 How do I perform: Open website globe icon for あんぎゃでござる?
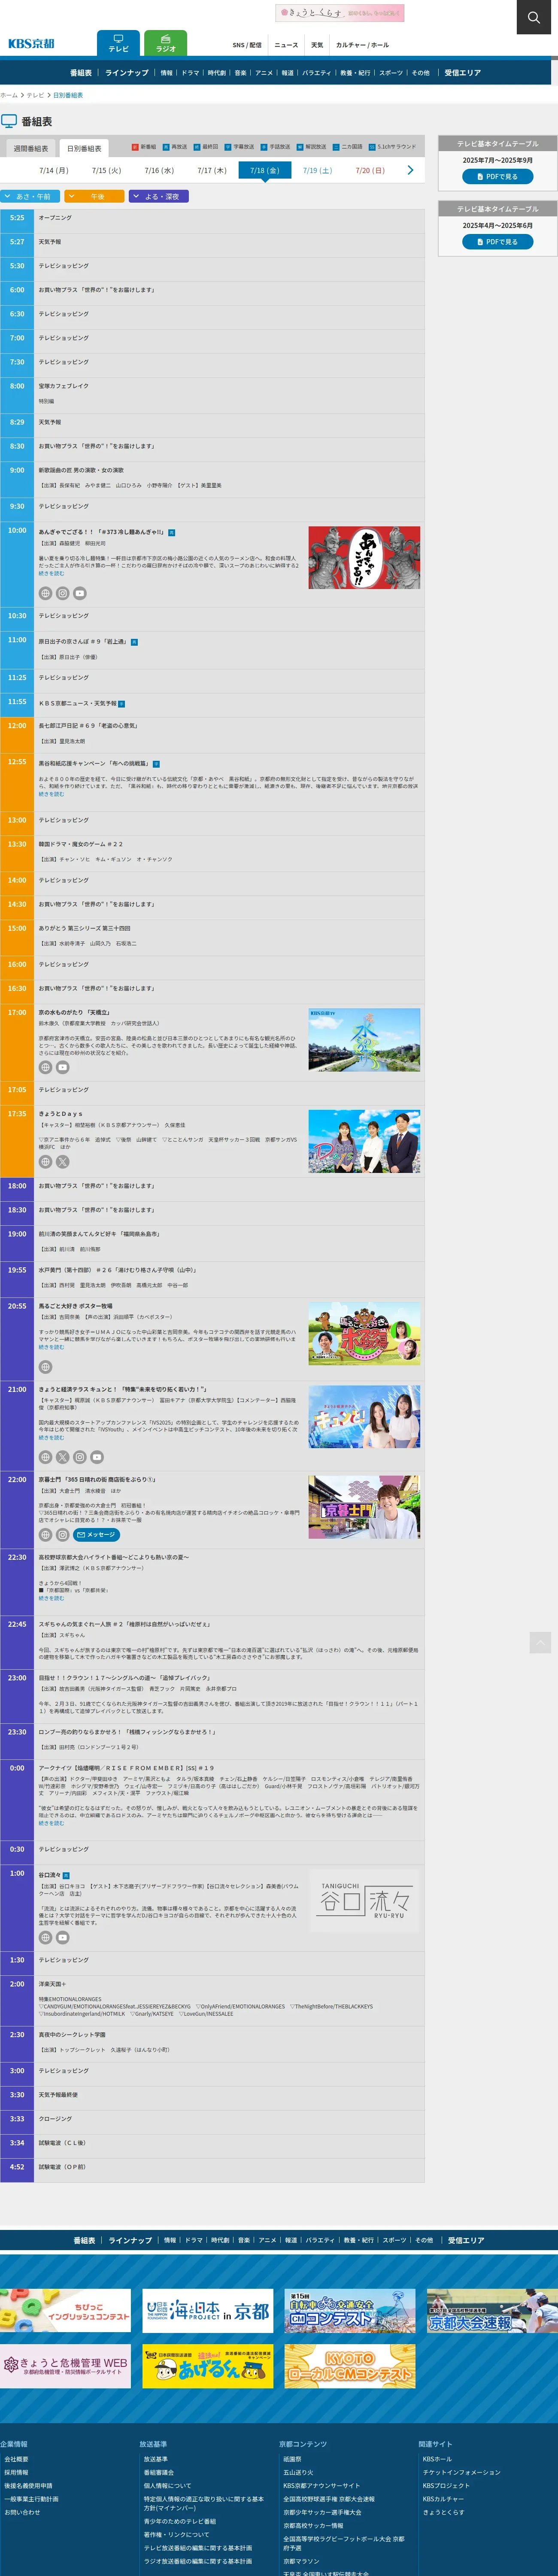coord(45,593)
